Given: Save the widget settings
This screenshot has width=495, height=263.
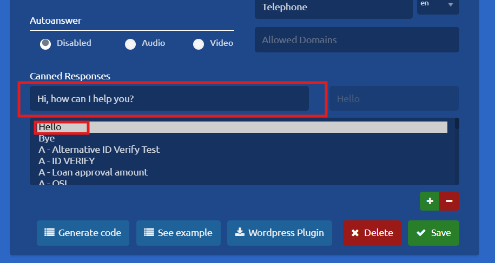Looking at the screenshot, I should coord(433,233).
